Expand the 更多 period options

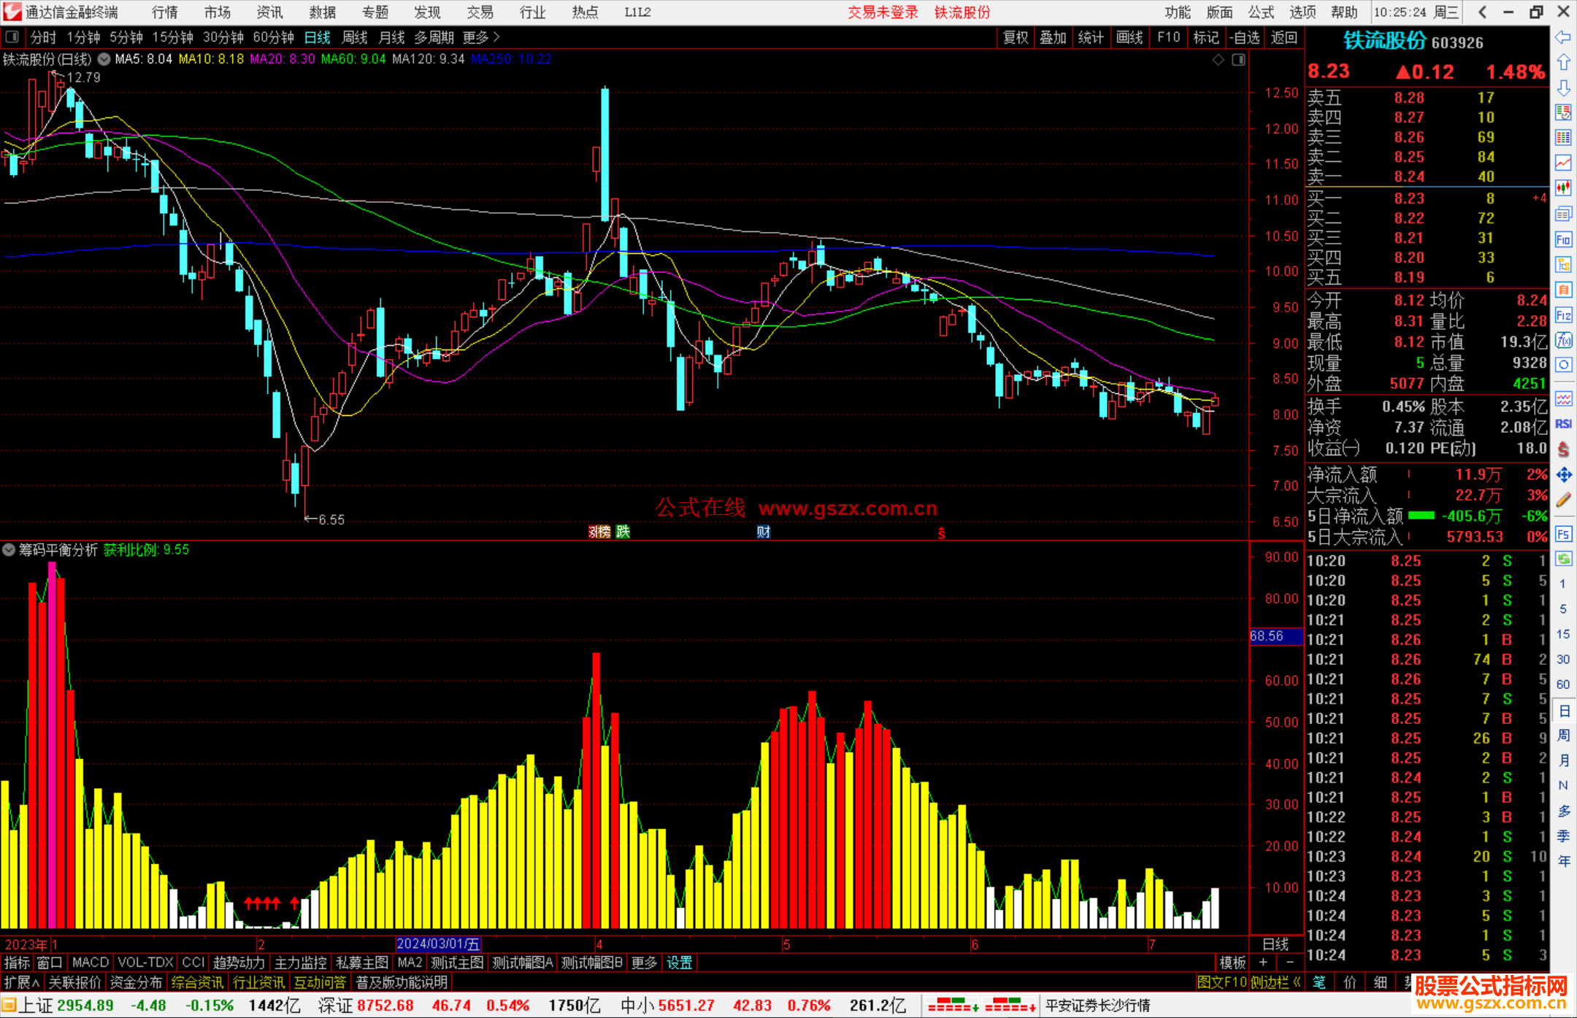tap(480, 37)
